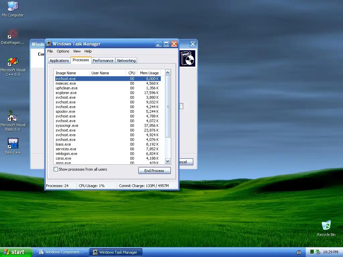343x257 pixels.
Task: Click the process list scrollbar thumb
Action: 167,106
